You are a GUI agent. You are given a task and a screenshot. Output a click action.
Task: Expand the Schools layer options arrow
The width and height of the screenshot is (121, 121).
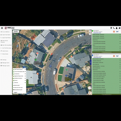click(25, 80)
